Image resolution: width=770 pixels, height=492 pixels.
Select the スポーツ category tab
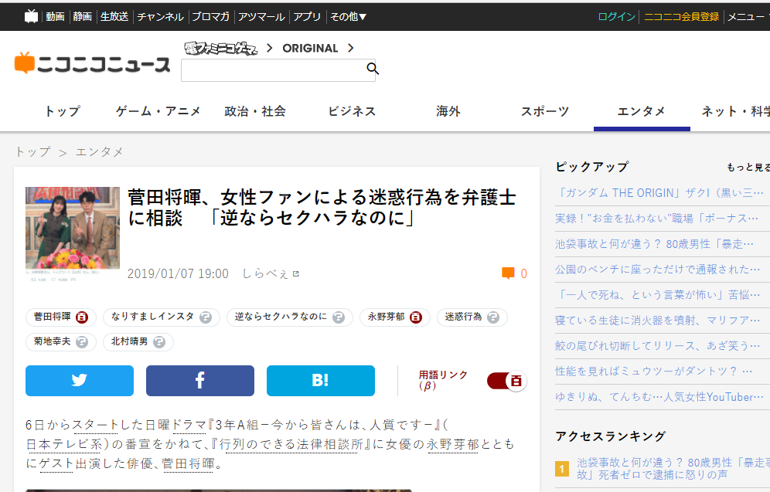coord(545,111)
